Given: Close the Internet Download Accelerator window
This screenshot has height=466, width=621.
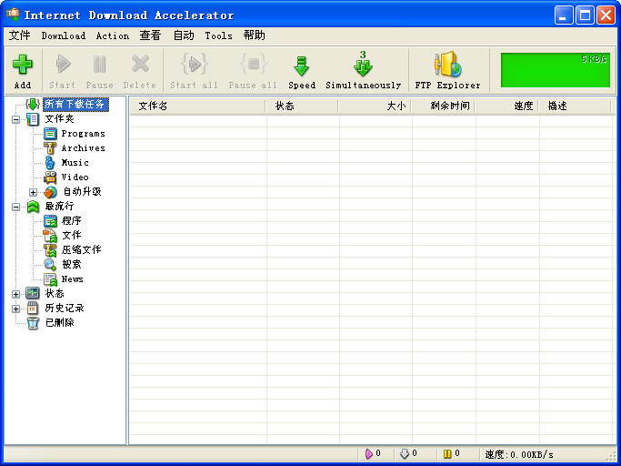Looking at the screenshot, I should pos(606,15).
